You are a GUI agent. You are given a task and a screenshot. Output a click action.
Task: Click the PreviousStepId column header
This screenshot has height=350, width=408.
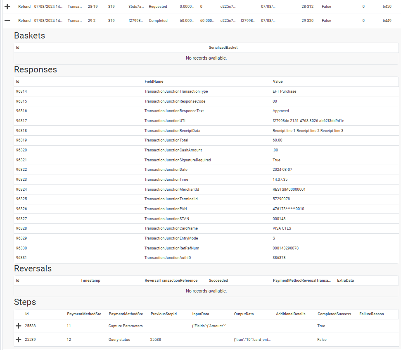(164, 314)
